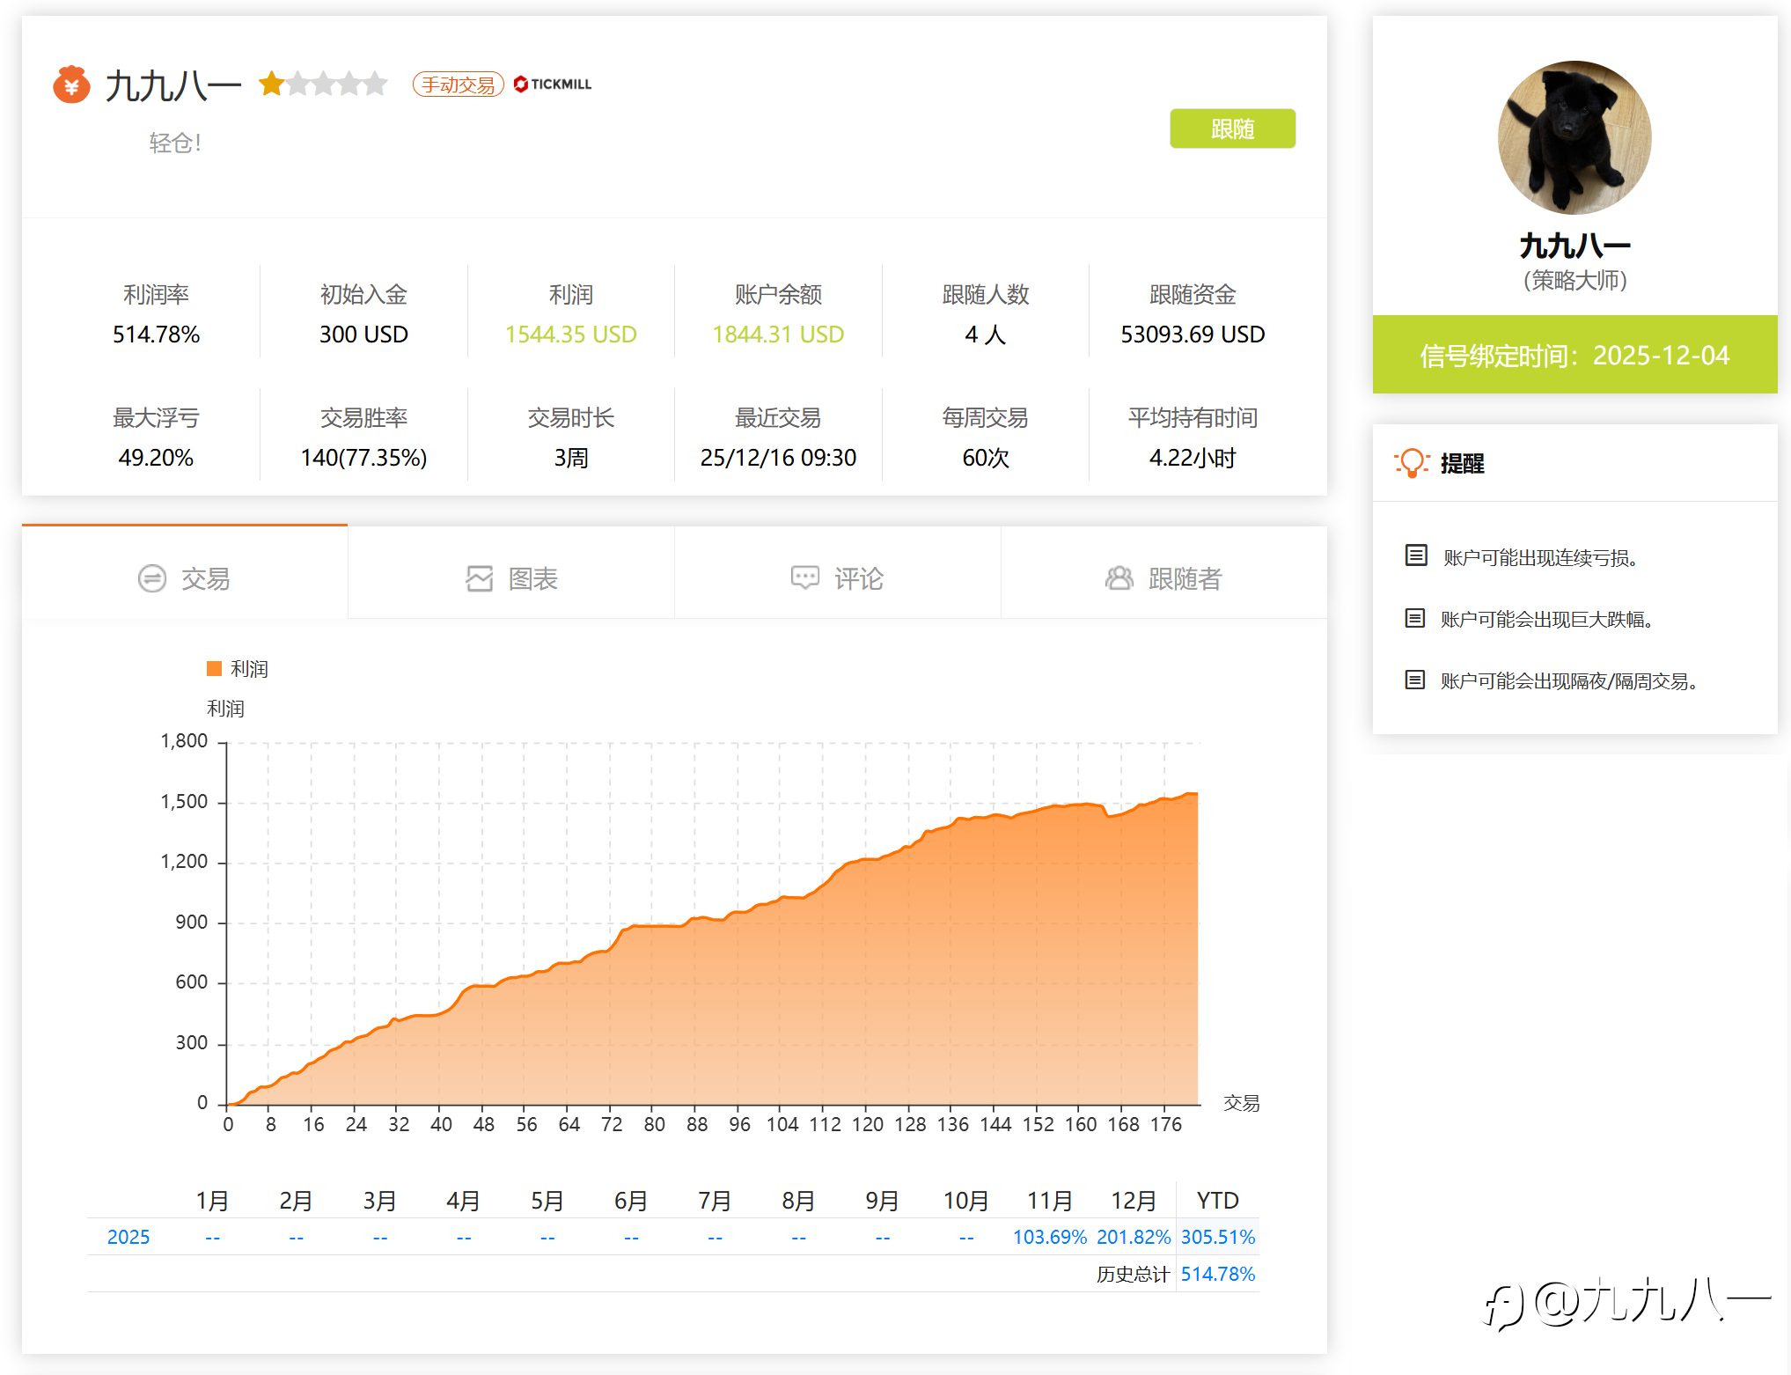Click the Tickmill broker logo
This screenshot has width=1791, height=1375.
[553, 85]
